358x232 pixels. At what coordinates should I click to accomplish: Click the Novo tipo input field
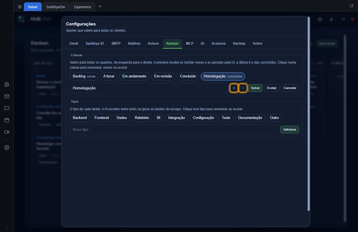coord(174,129)
